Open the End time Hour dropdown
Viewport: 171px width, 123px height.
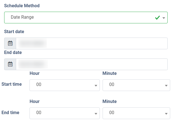click(x=65, y=113)
